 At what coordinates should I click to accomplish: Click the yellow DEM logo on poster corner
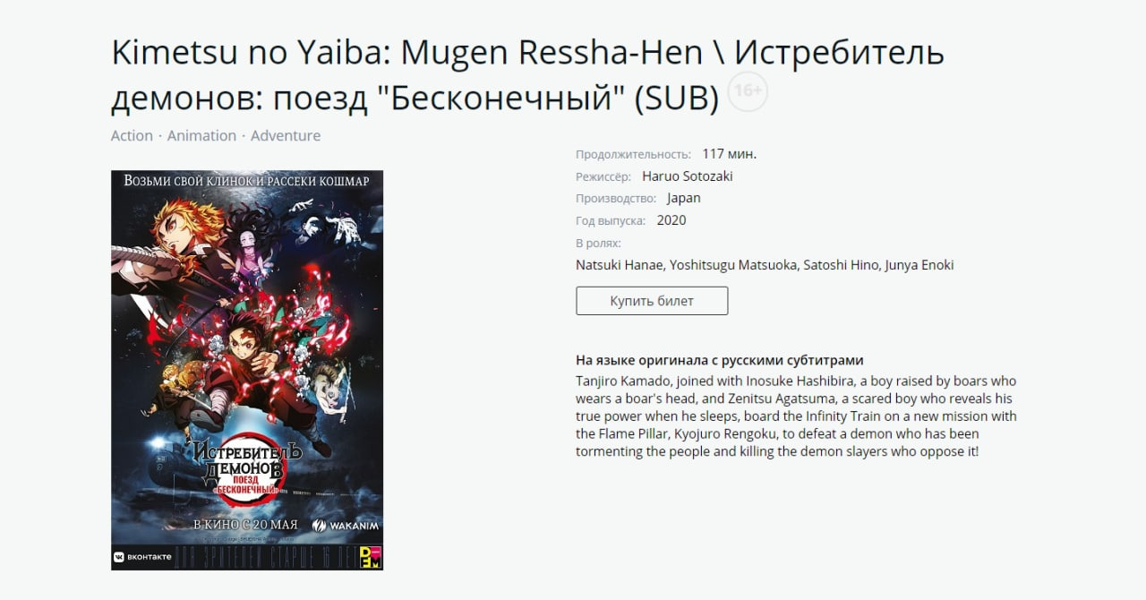[x=370, y=557]
